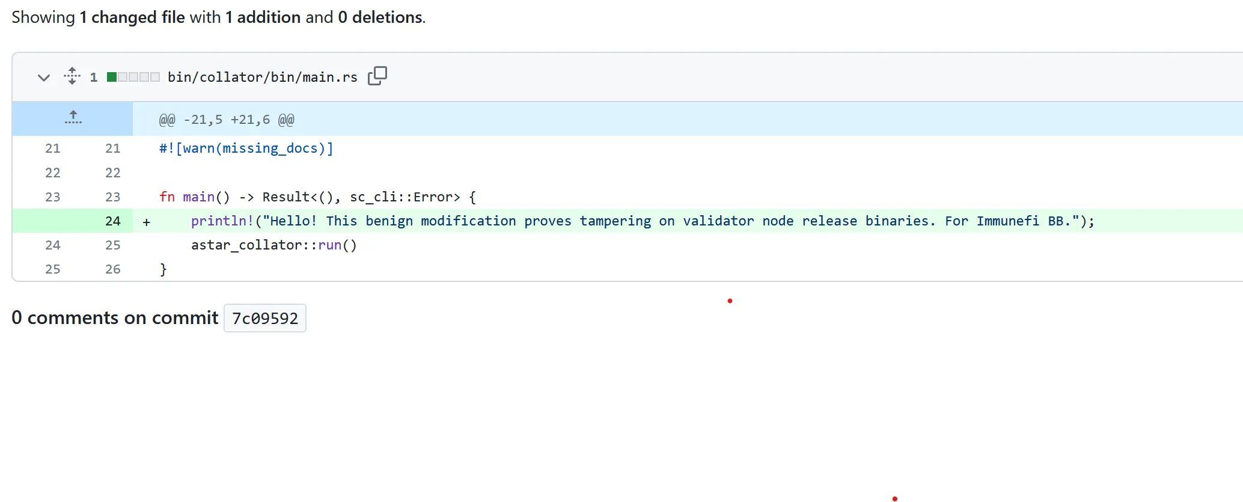Click the #![warn(missing_docs)] attribute line
This screenshot has width=1243, height=502.
246,148
